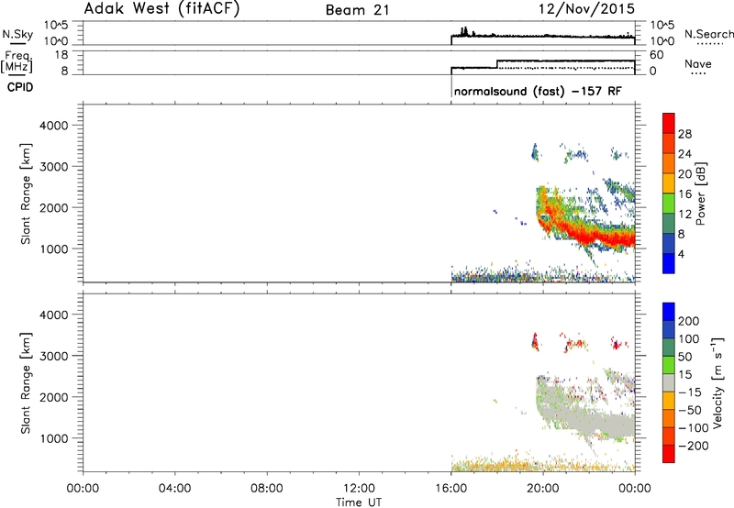734x508 pixels.
Task: Click the blue bottom of power color bar
Action: (669, 263)
